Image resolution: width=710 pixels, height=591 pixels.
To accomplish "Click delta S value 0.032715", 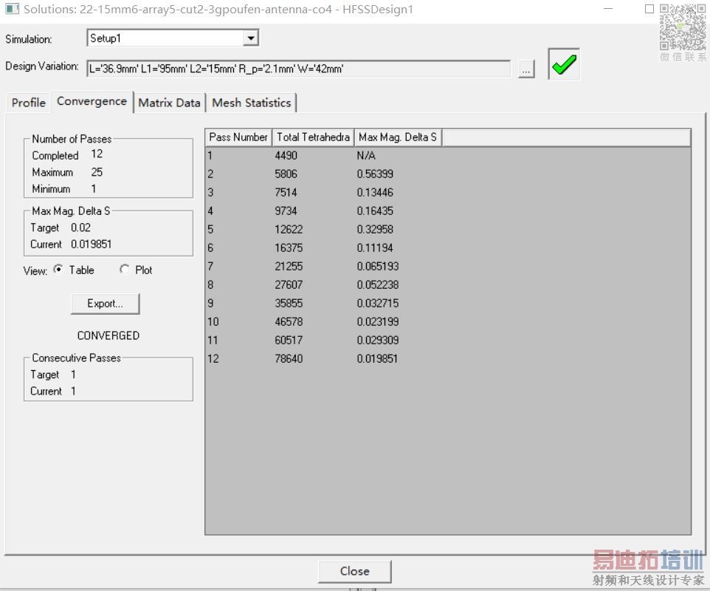I will [378, 303].
